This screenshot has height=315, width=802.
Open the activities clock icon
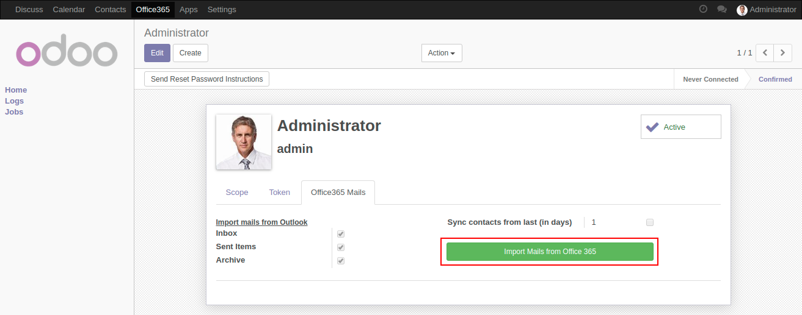click(x=703, y=9)
